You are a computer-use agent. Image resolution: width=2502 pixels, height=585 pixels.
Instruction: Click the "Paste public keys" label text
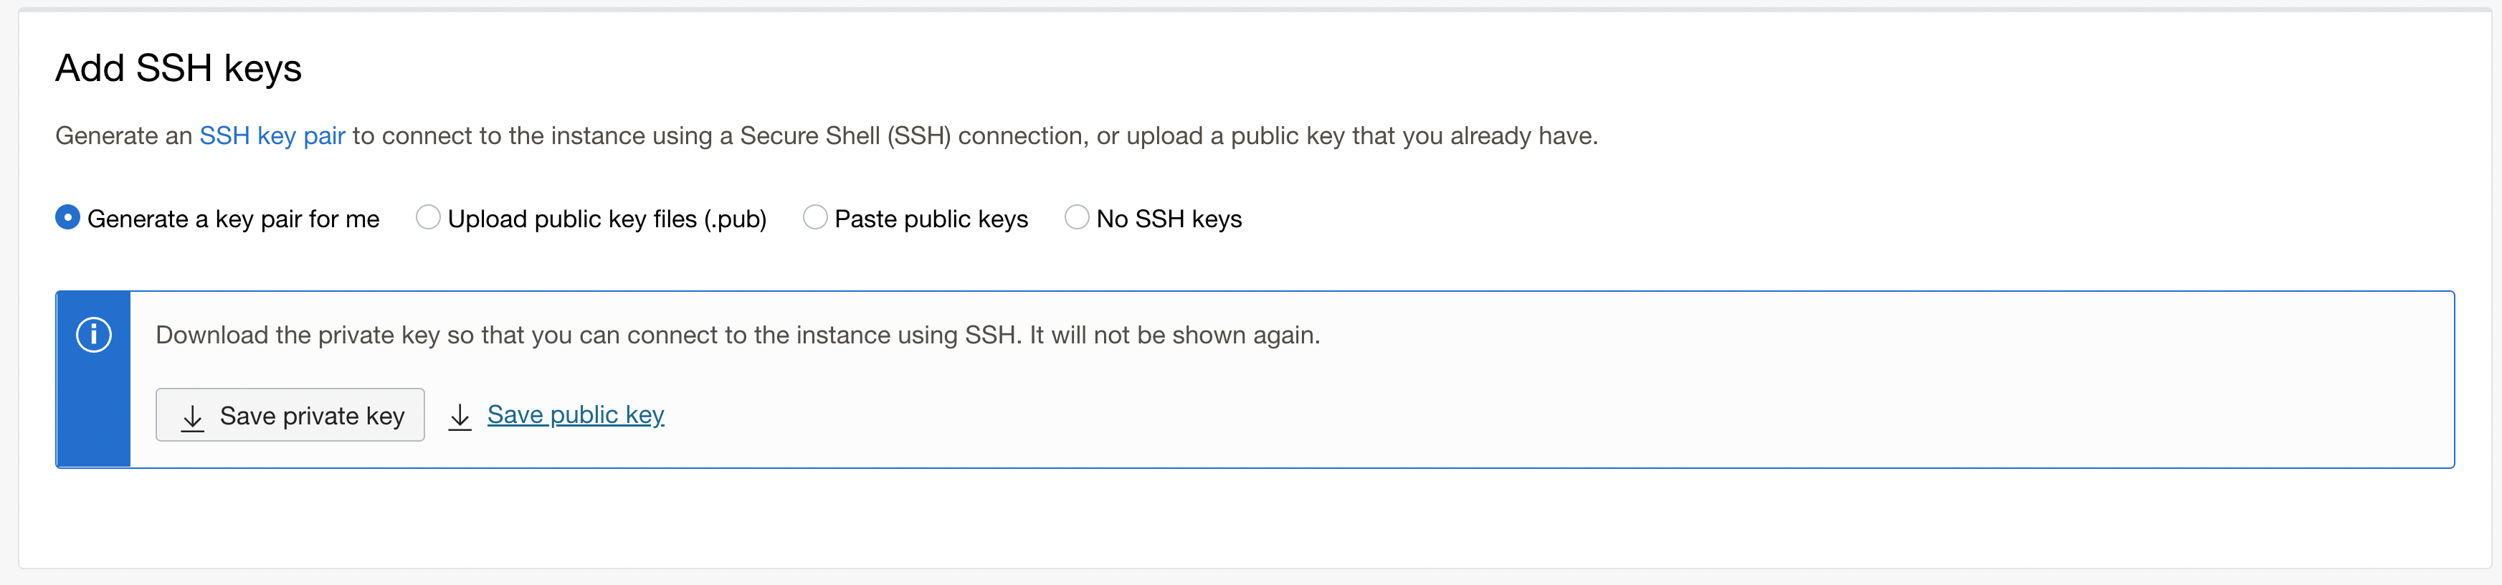tap(931, 219)
